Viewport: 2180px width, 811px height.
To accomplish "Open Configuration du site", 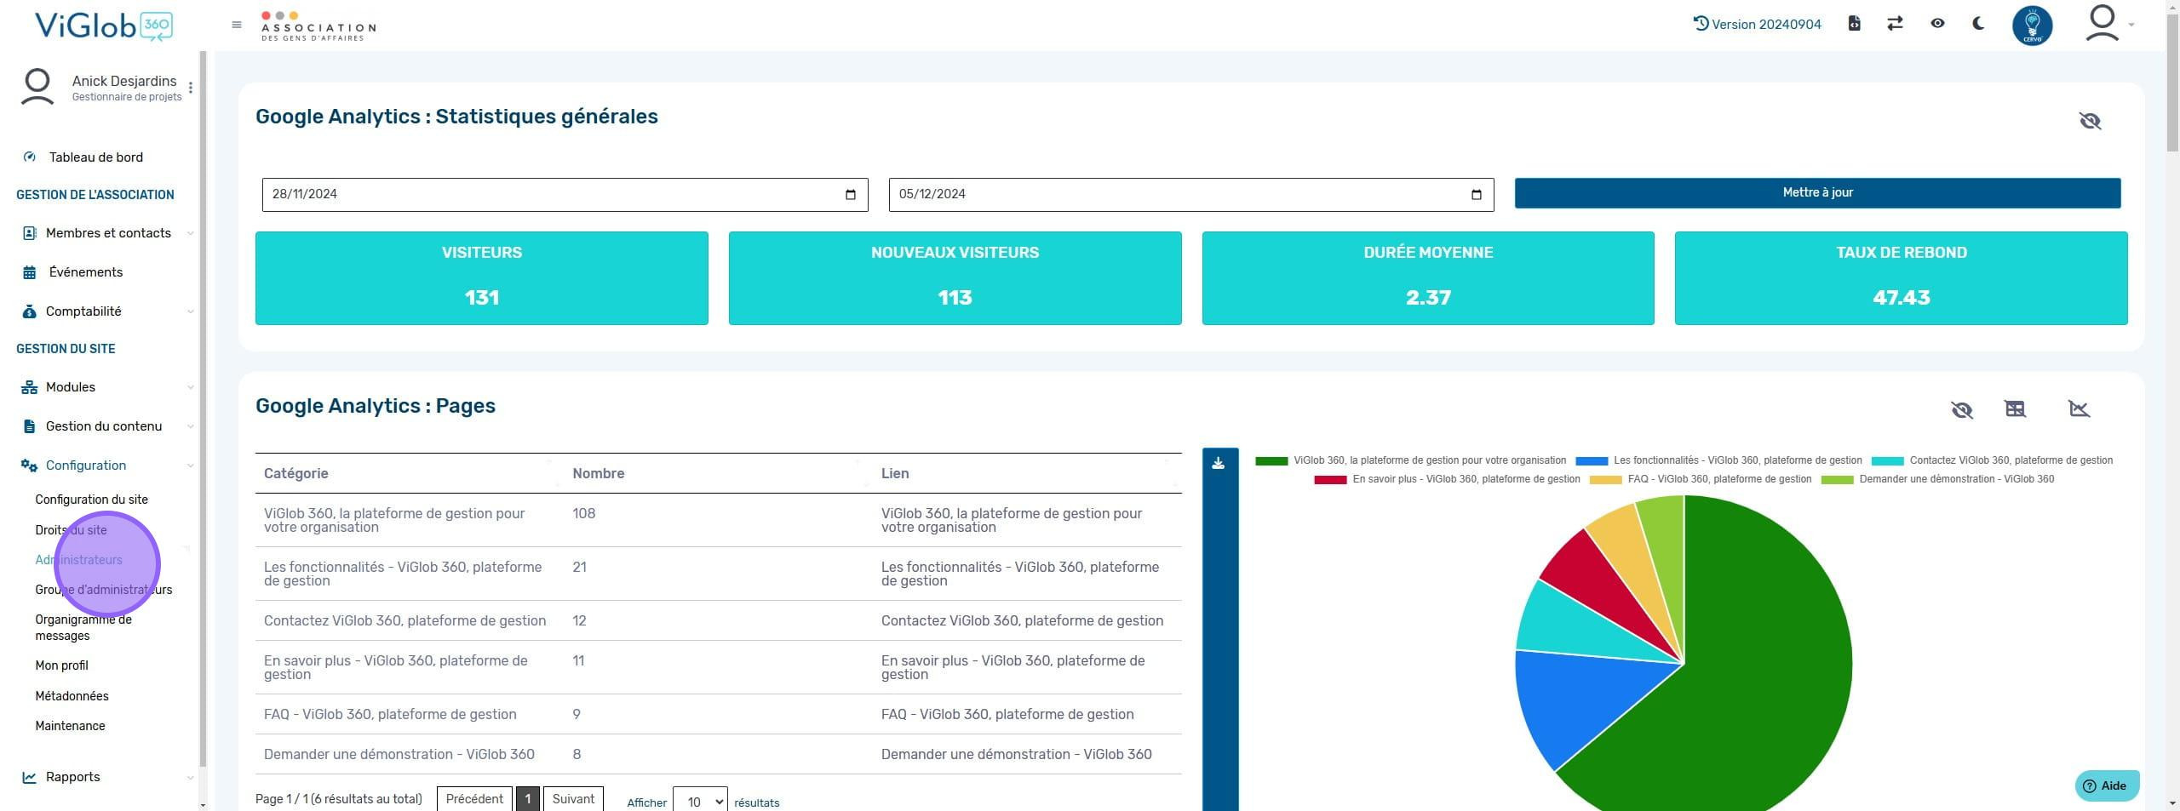I will [x=91, y=500].
